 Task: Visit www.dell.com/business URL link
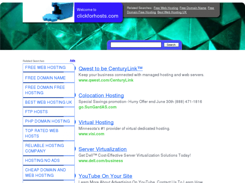[101, 161]
